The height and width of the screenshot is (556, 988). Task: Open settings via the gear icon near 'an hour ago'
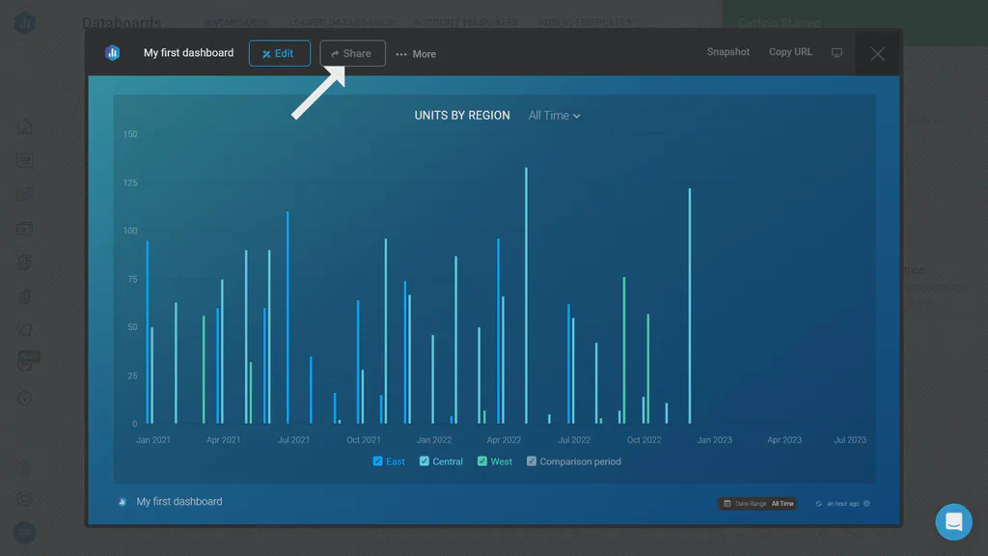[x=864, y=503]
